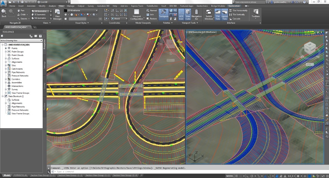Viewport: 329px width, 178px height.
Task: Switch to the FORMATO_A1 layout tab
Action: (20, 175)
